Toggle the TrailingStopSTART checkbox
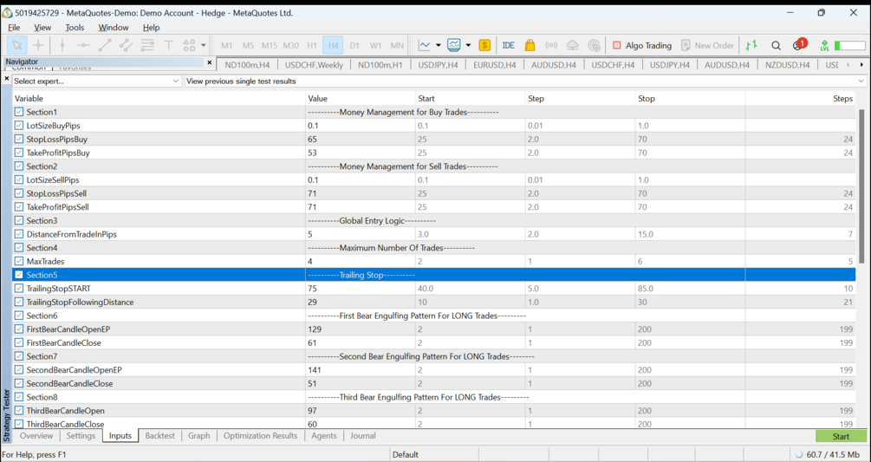Viewport: 871px width, 462px height. [x=19, y=289]
